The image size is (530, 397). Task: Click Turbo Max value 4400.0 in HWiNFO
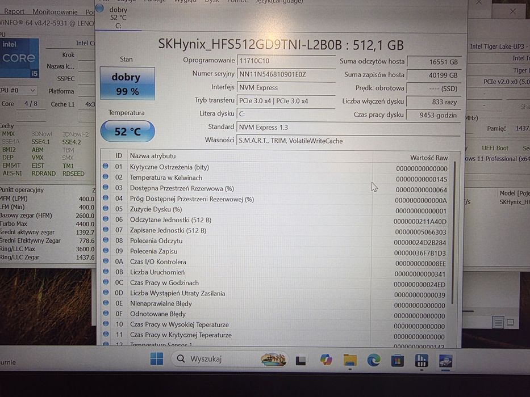(x=85, y=224)
